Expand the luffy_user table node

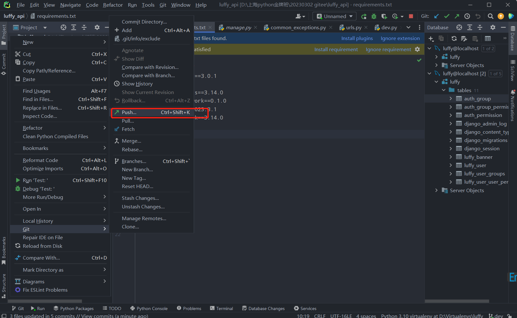(451, 165)
